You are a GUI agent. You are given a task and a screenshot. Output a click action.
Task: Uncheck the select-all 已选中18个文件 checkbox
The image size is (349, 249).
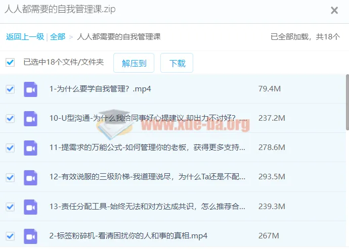(10, 62)
